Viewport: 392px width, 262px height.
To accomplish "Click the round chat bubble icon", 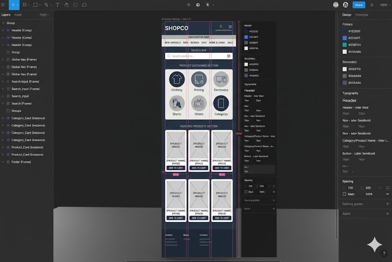I will tap(85, 5).
